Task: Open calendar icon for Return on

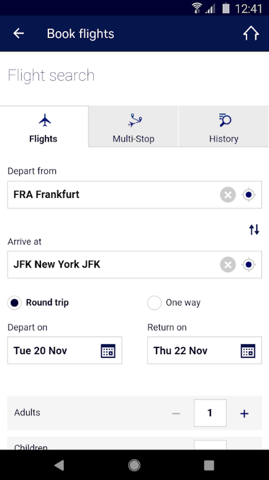Action: (248, 351)
